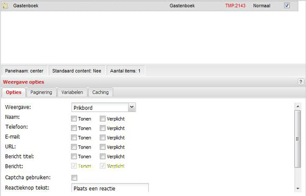Click the Gastenboek item name
Image resolution: width=306 pixels, height=196 pixels.
tap(25, 6)
